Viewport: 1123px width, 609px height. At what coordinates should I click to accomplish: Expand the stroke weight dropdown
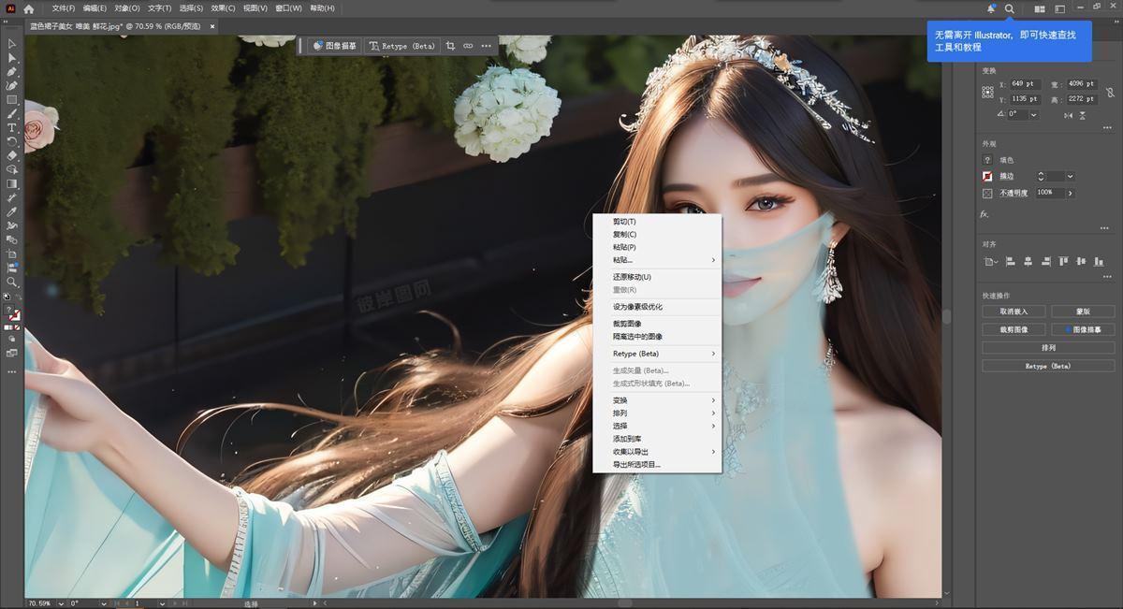[1070, 176]
